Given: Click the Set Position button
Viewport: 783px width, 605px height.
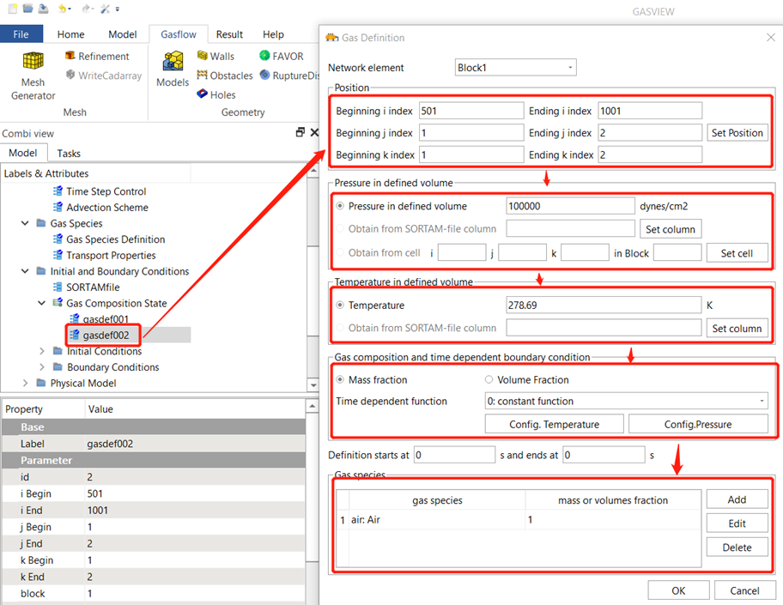Looking at the screenshot, I should tap(737, 133).
